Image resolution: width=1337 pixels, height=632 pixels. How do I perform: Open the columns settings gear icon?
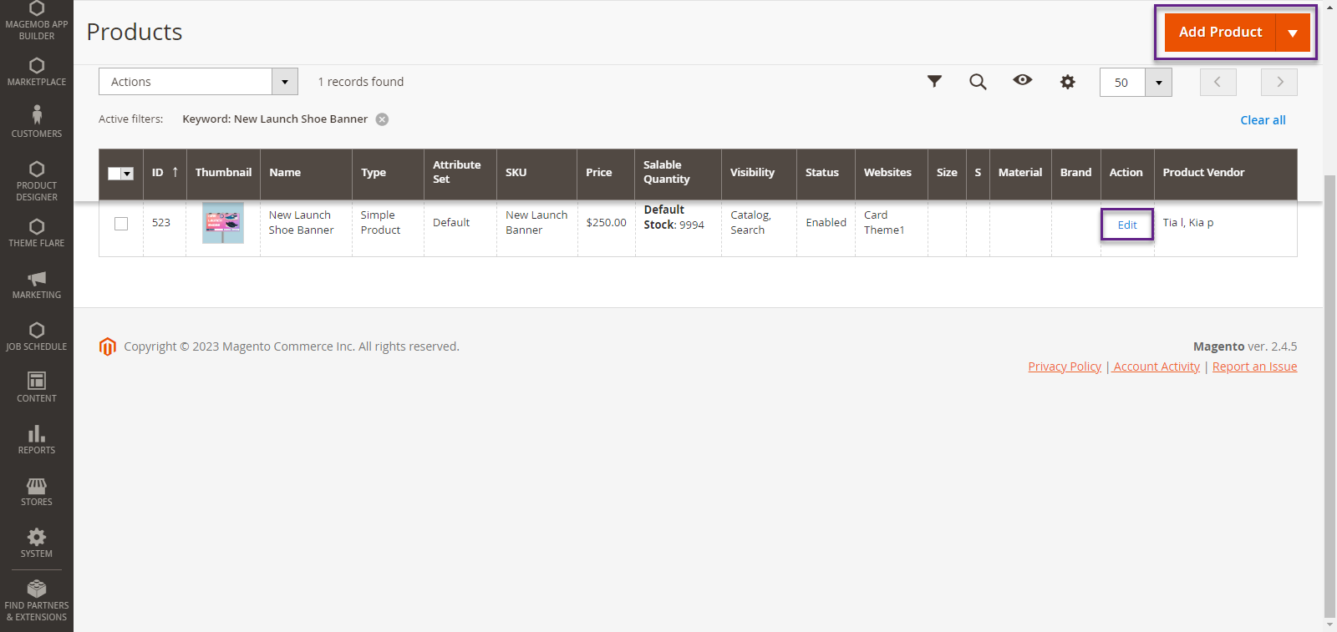[1067, 82]
